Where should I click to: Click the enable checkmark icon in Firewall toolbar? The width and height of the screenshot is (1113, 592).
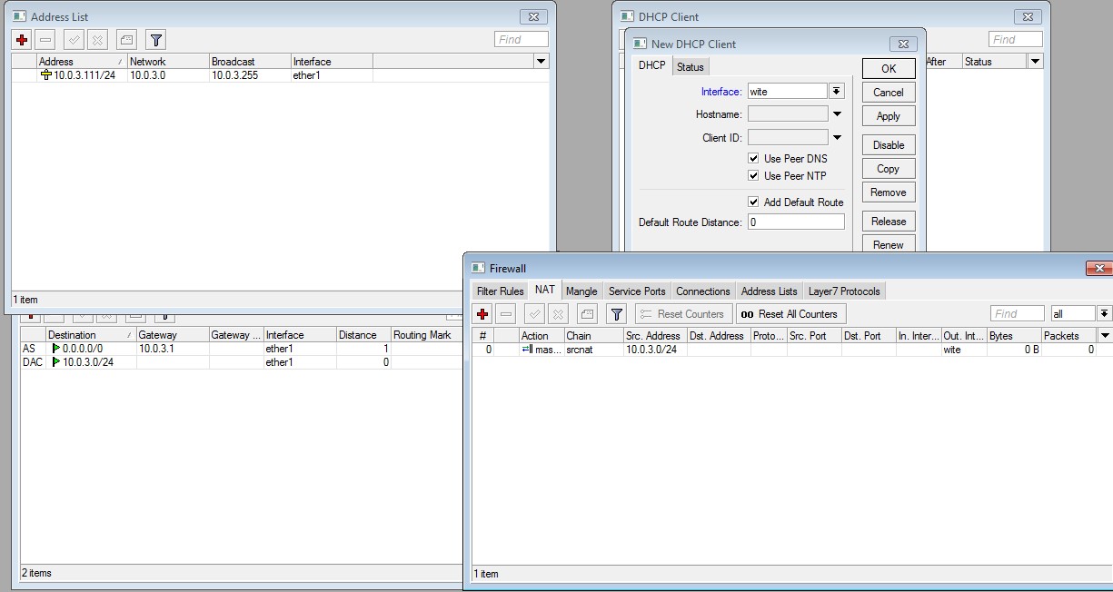535,314
